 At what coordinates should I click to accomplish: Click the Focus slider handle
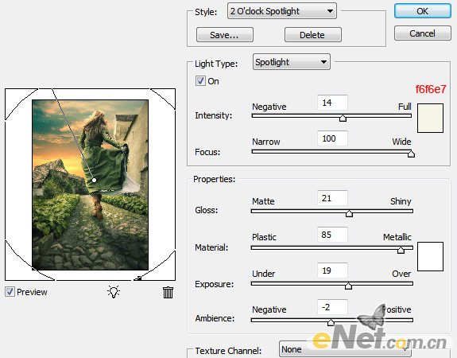click(x=411, y=154)
